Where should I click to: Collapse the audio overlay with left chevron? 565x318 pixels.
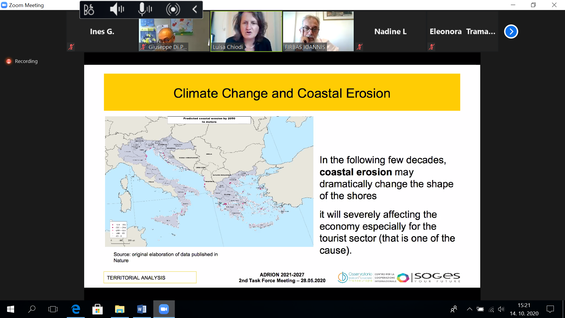coord(195,10)
